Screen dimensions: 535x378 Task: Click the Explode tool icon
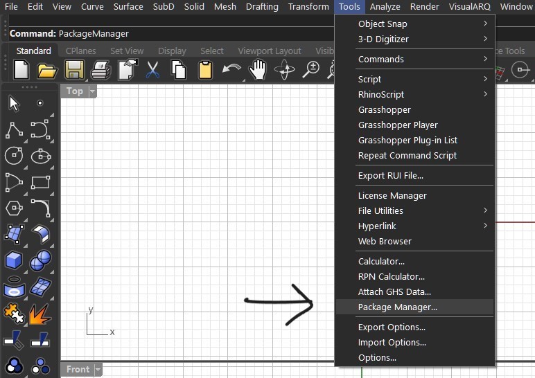pyautogui.click(x=40, y=313)
